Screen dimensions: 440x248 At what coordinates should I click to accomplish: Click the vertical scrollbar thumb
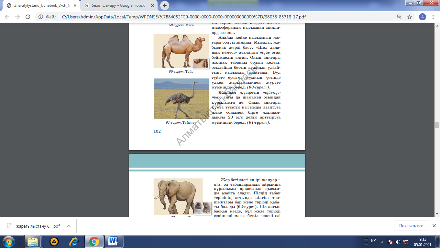tap(437, 125)
